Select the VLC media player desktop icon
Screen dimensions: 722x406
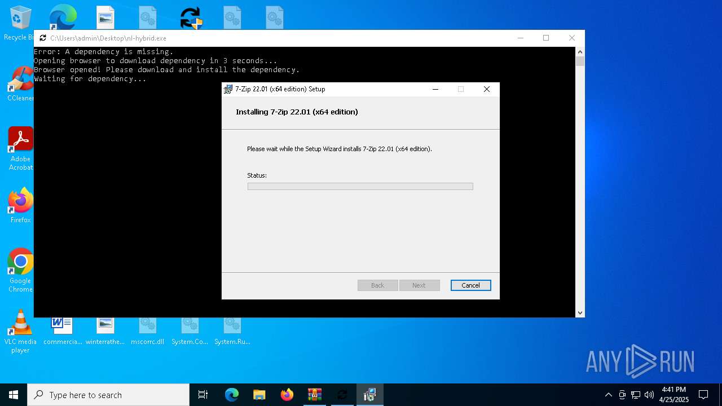20,332
